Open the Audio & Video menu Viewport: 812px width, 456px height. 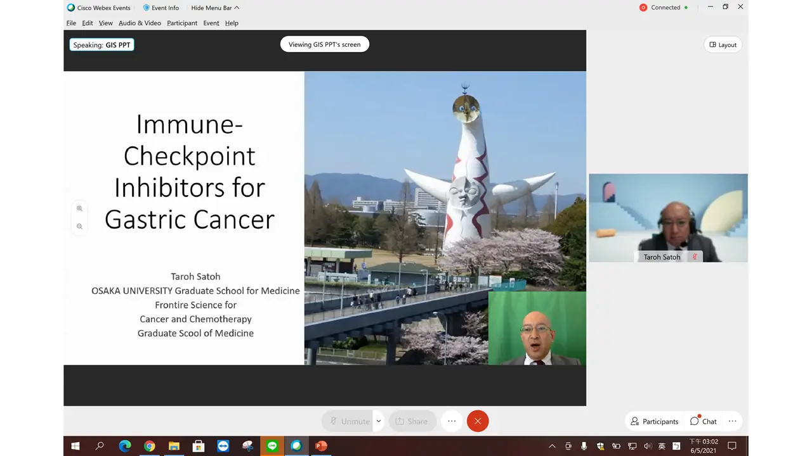(140, 23)
